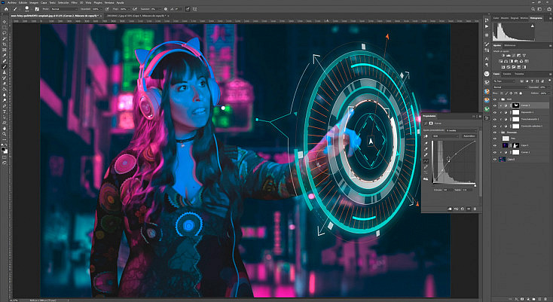The image size is (553, 302).
Task: Click the search magnifier icon top right
Action: tap(533, 9)
